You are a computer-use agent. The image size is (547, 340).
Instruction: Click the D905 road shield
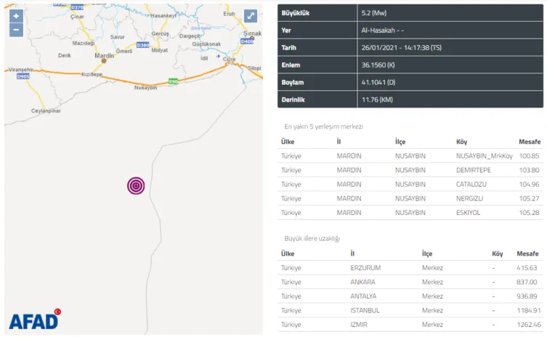(x=23, y=75)
